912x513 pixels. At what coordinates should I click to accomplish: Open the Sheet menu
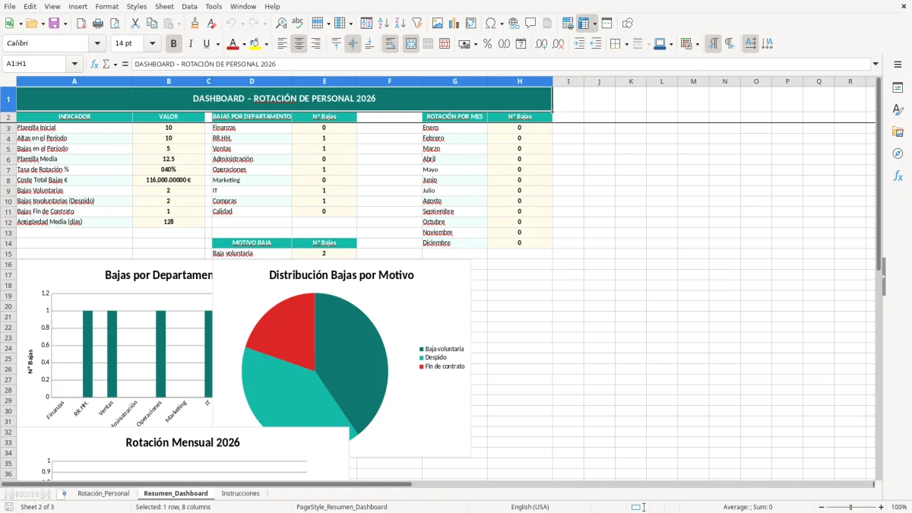(164, 6)
